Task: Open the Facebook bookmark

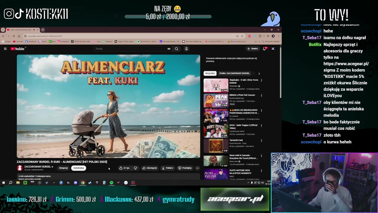Action: point(31,41)
